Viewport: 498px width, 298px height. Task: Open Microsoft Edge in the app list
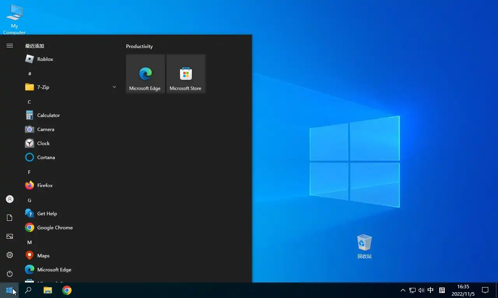[71, 269]
